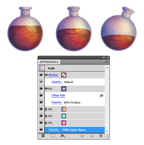Click the 60% Multiply Opacity link
The height and width of the screenshot is (145, 144).
pos(57,102)
